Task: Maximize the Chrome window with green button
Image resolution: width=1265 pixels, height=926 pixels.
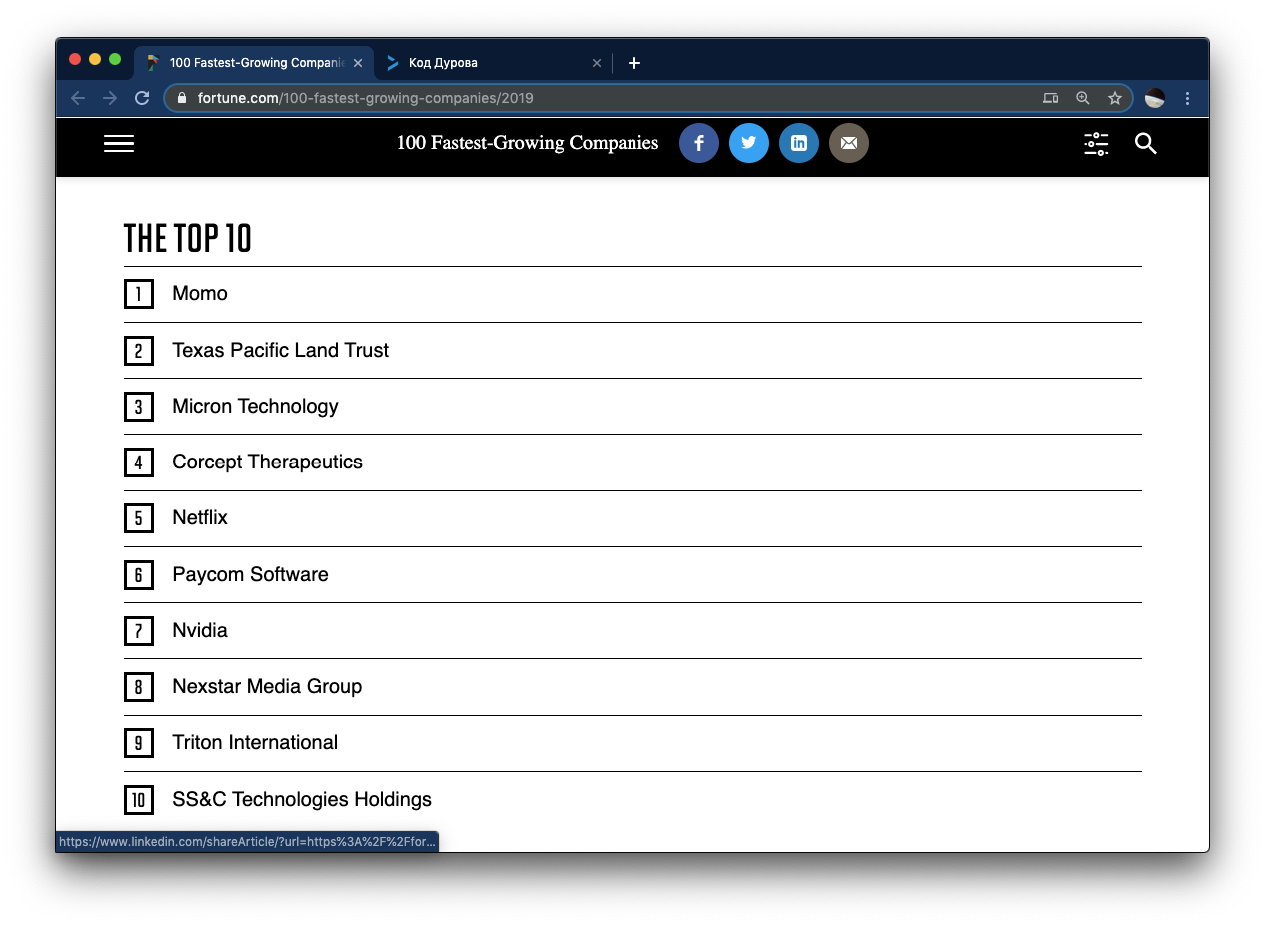Action: pyautogui.click(x=115, y=59)
